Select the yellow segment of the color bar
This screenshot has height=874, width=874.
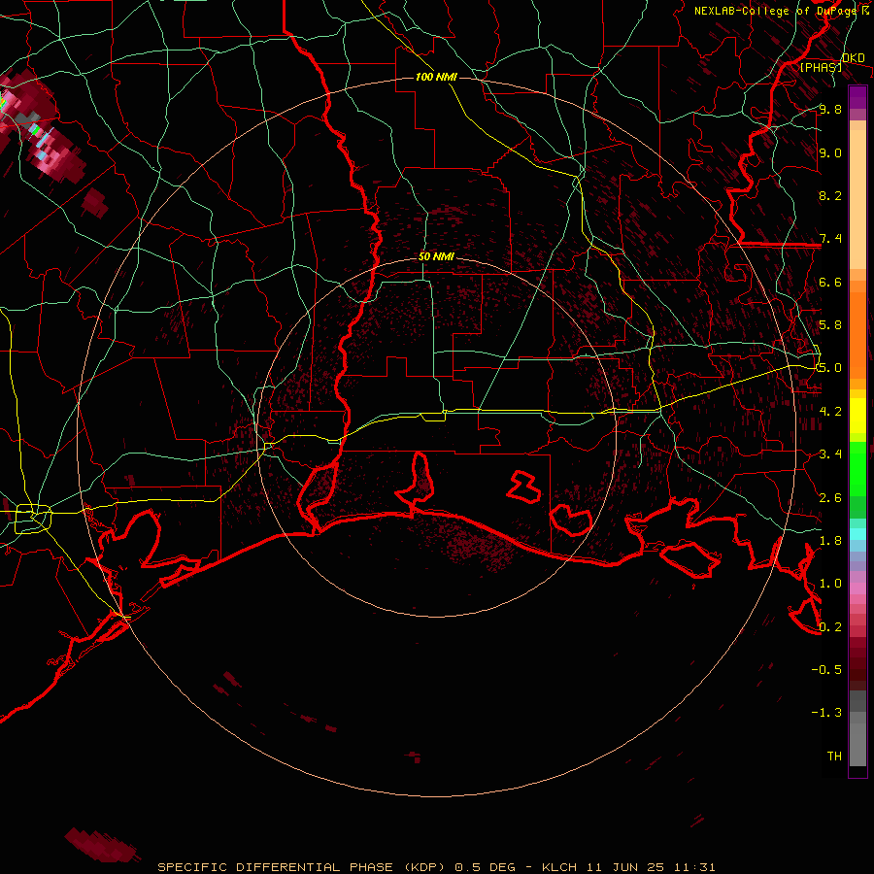(857, 416)
